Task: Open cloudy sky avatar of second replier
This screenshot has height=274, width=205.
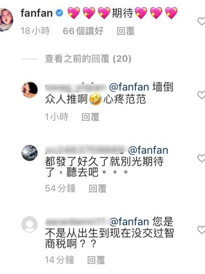Action: point(29,153)
